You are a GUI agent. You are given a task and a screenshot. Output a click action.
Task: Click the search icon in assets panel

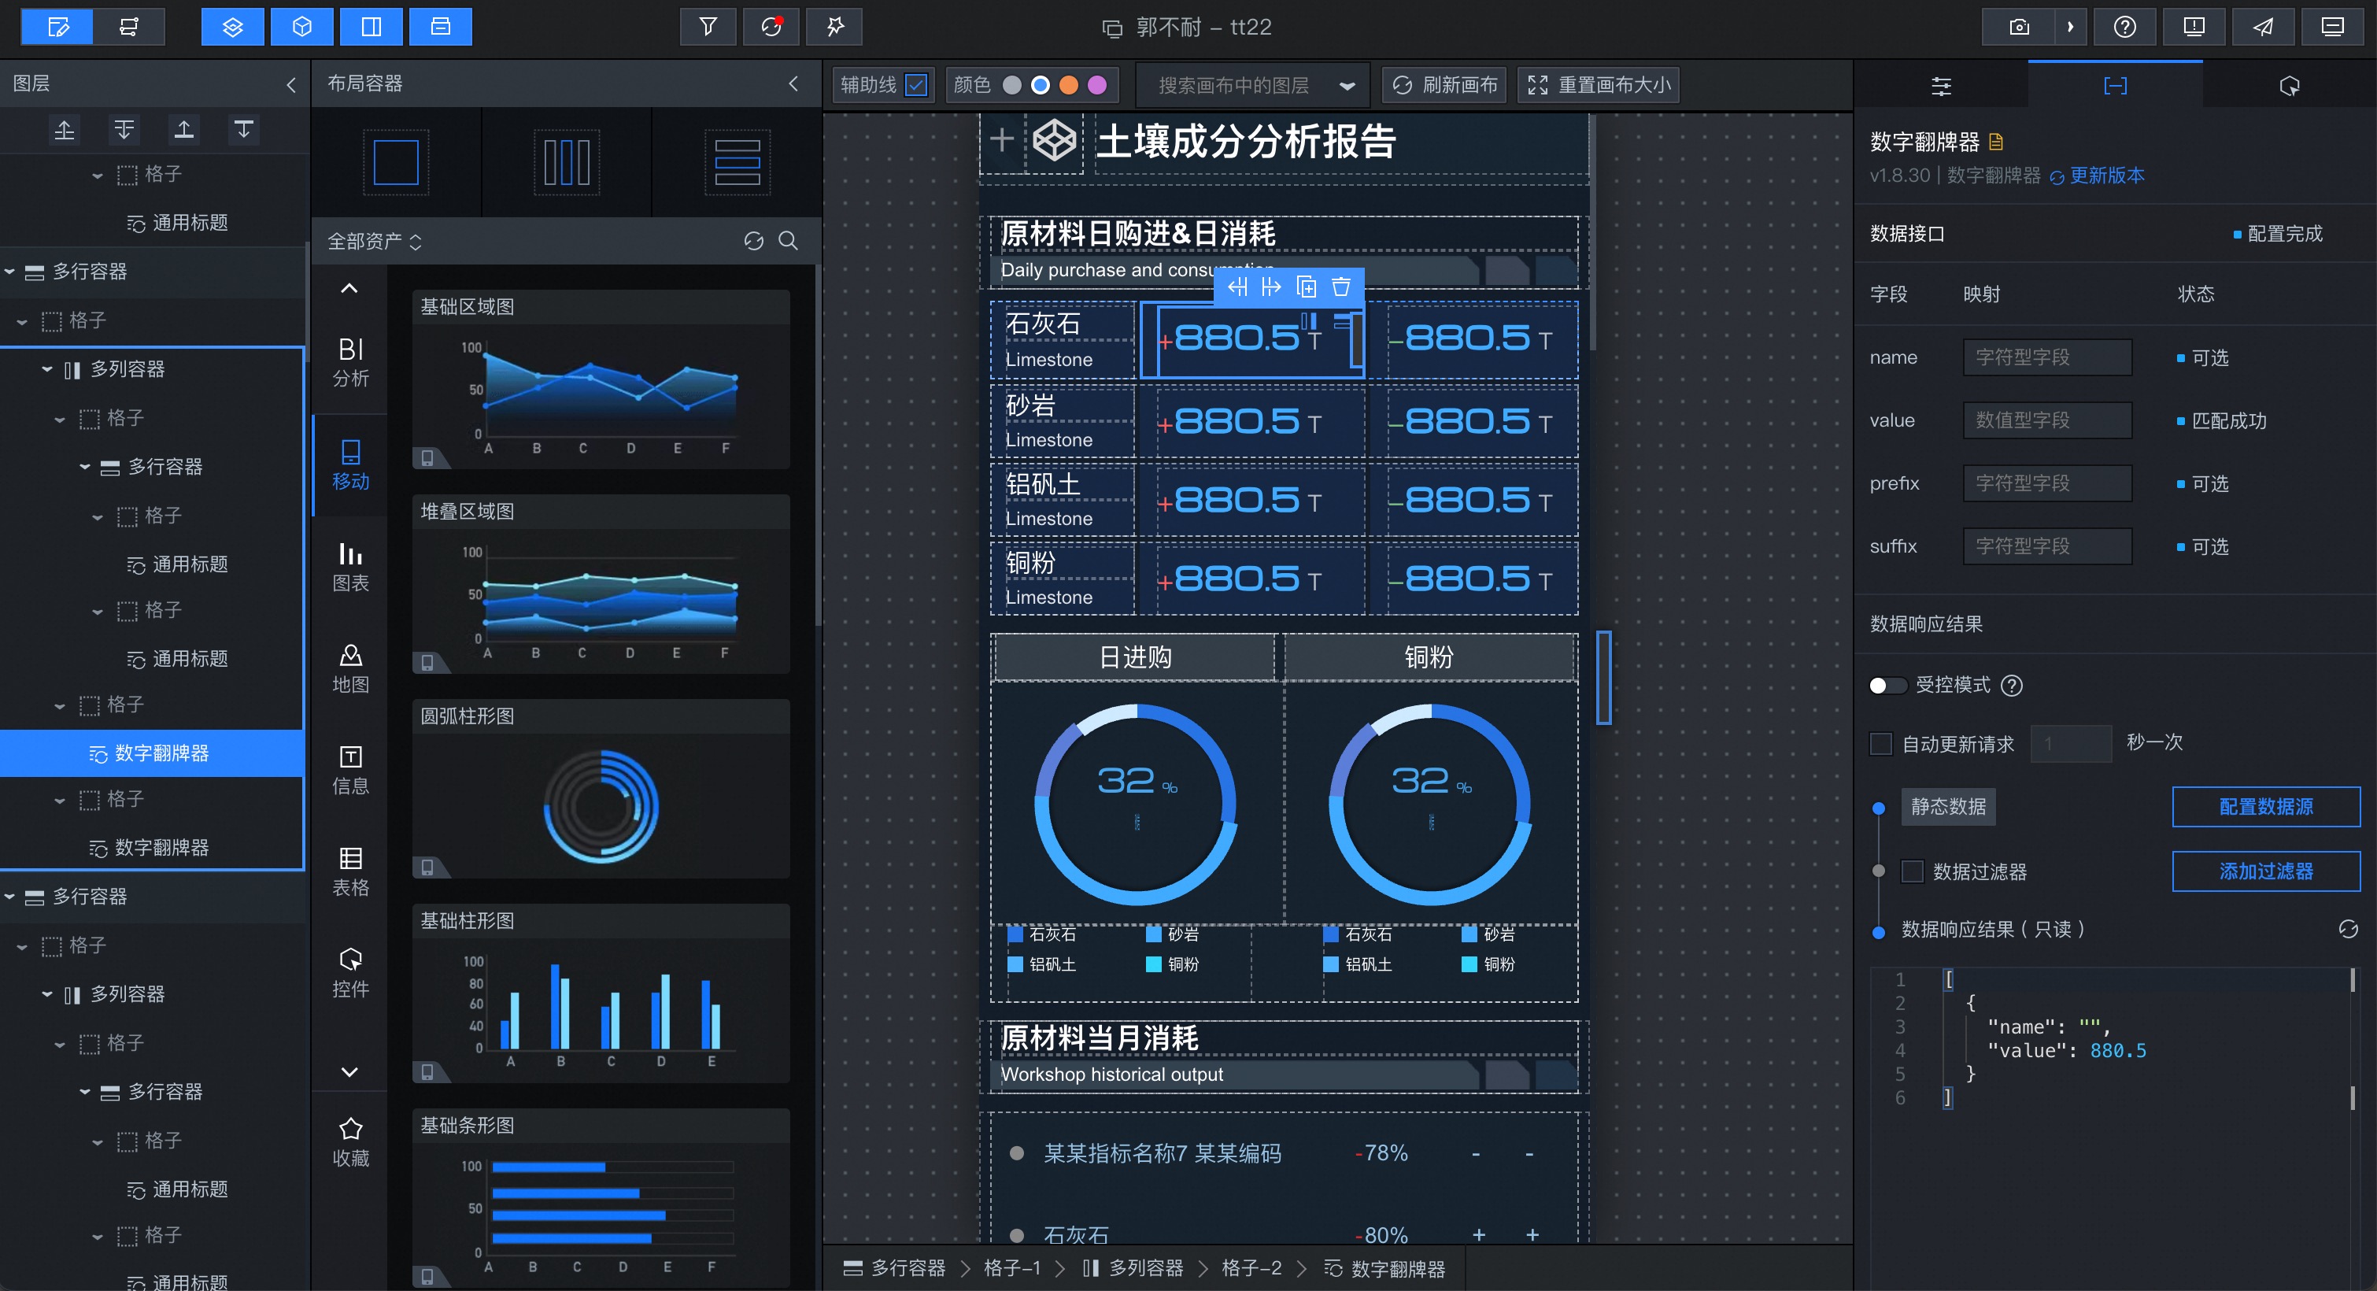(788, 241)
